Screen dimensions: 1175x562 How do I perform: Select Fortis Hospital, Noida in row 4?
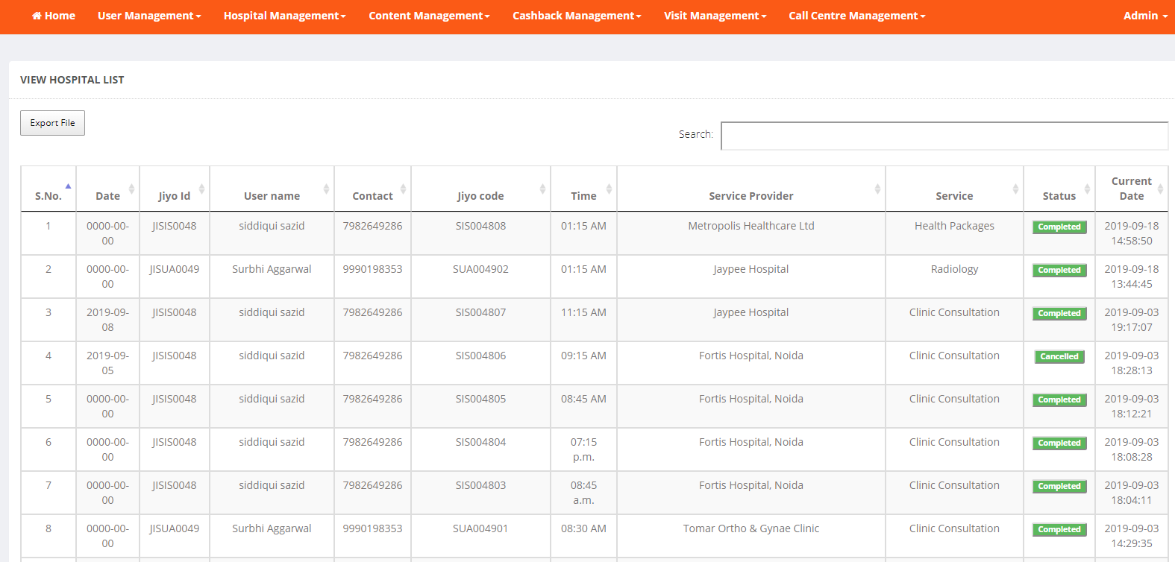pyautogui.click(x=751, y=356)
